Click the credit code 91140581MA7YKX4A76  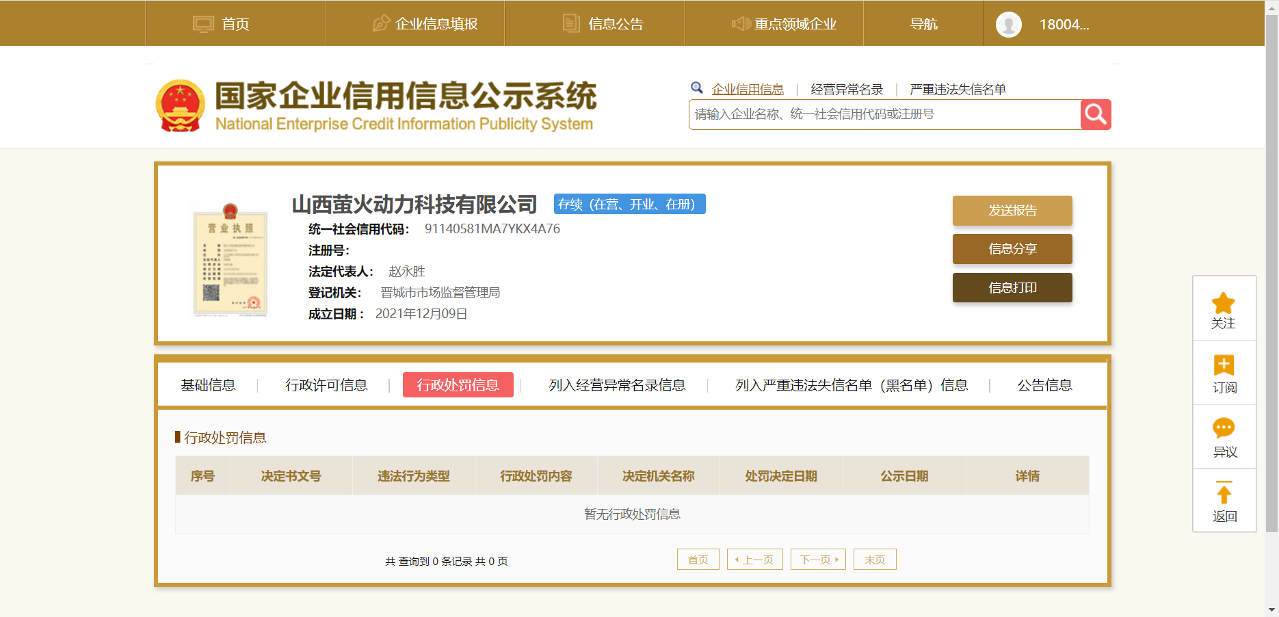(x=492, y=228)
